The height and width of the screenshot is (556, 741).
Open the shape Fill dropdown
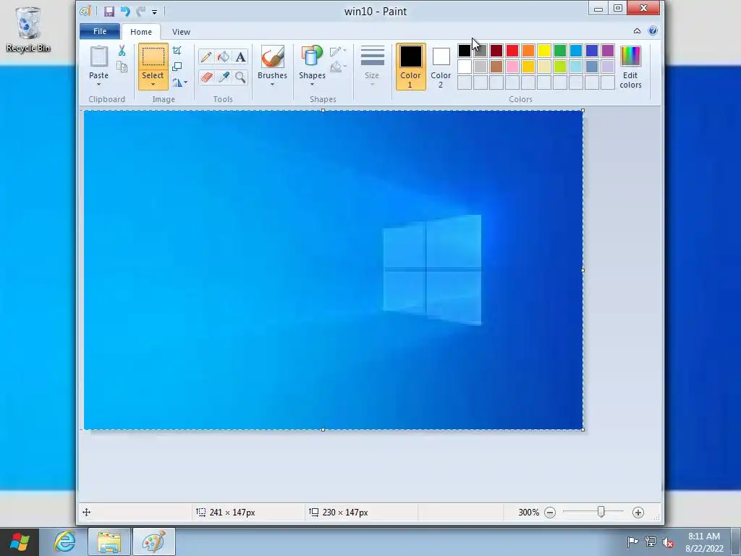(338, 67)
